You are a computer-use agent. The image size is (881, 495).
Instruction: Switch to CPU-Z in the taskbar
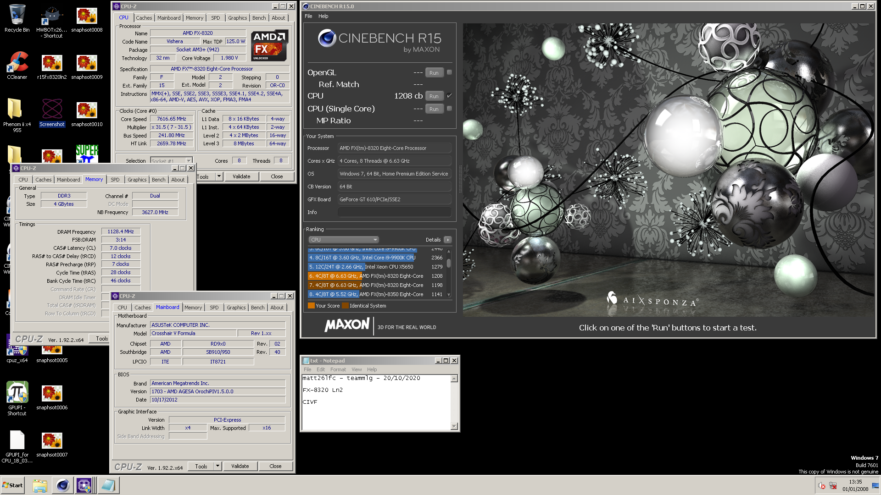tap(84, 485)
